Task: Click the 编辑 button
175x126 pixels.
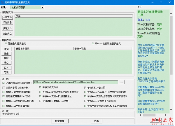Action: pos(6,54)
